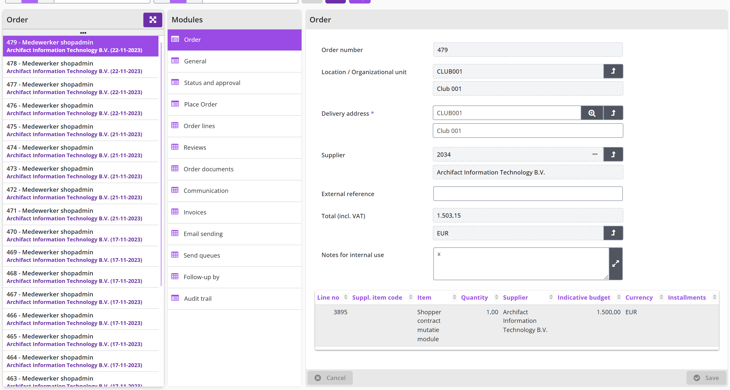Click the External reference input field
The width and height of the screenshot is (730, 390).
pos(528,194)
